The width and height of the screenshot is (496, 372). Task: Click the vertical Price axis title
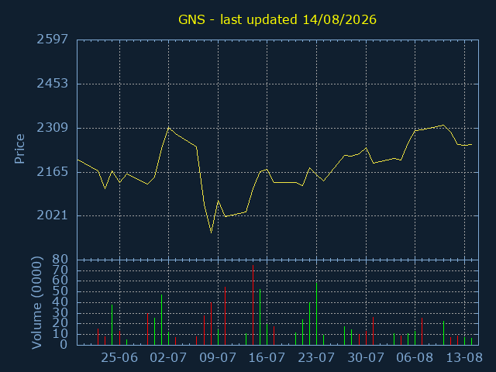[x=19, y=149]
